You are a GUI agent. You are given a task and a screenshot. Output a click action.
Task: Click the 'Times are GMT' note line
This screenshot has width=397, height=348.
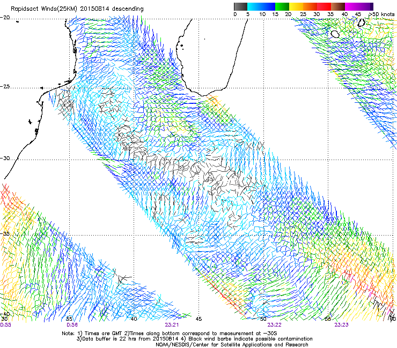170,334
